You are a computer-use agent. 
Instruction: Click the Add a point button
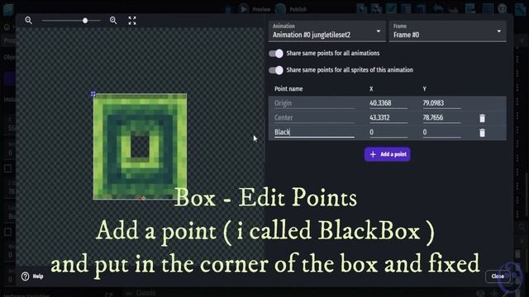(x=388, y=154)
